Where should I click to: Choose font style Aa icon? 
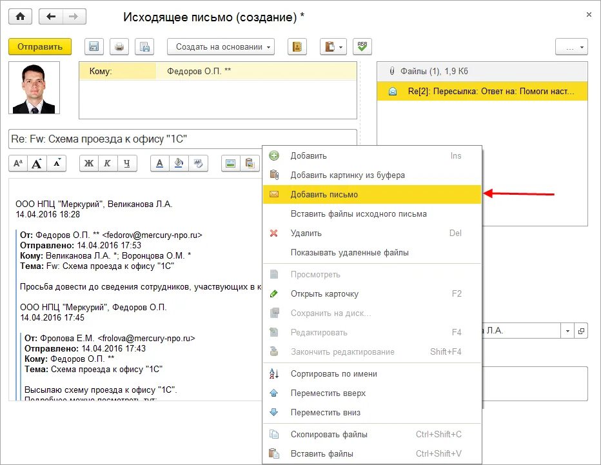coord(18,163)
